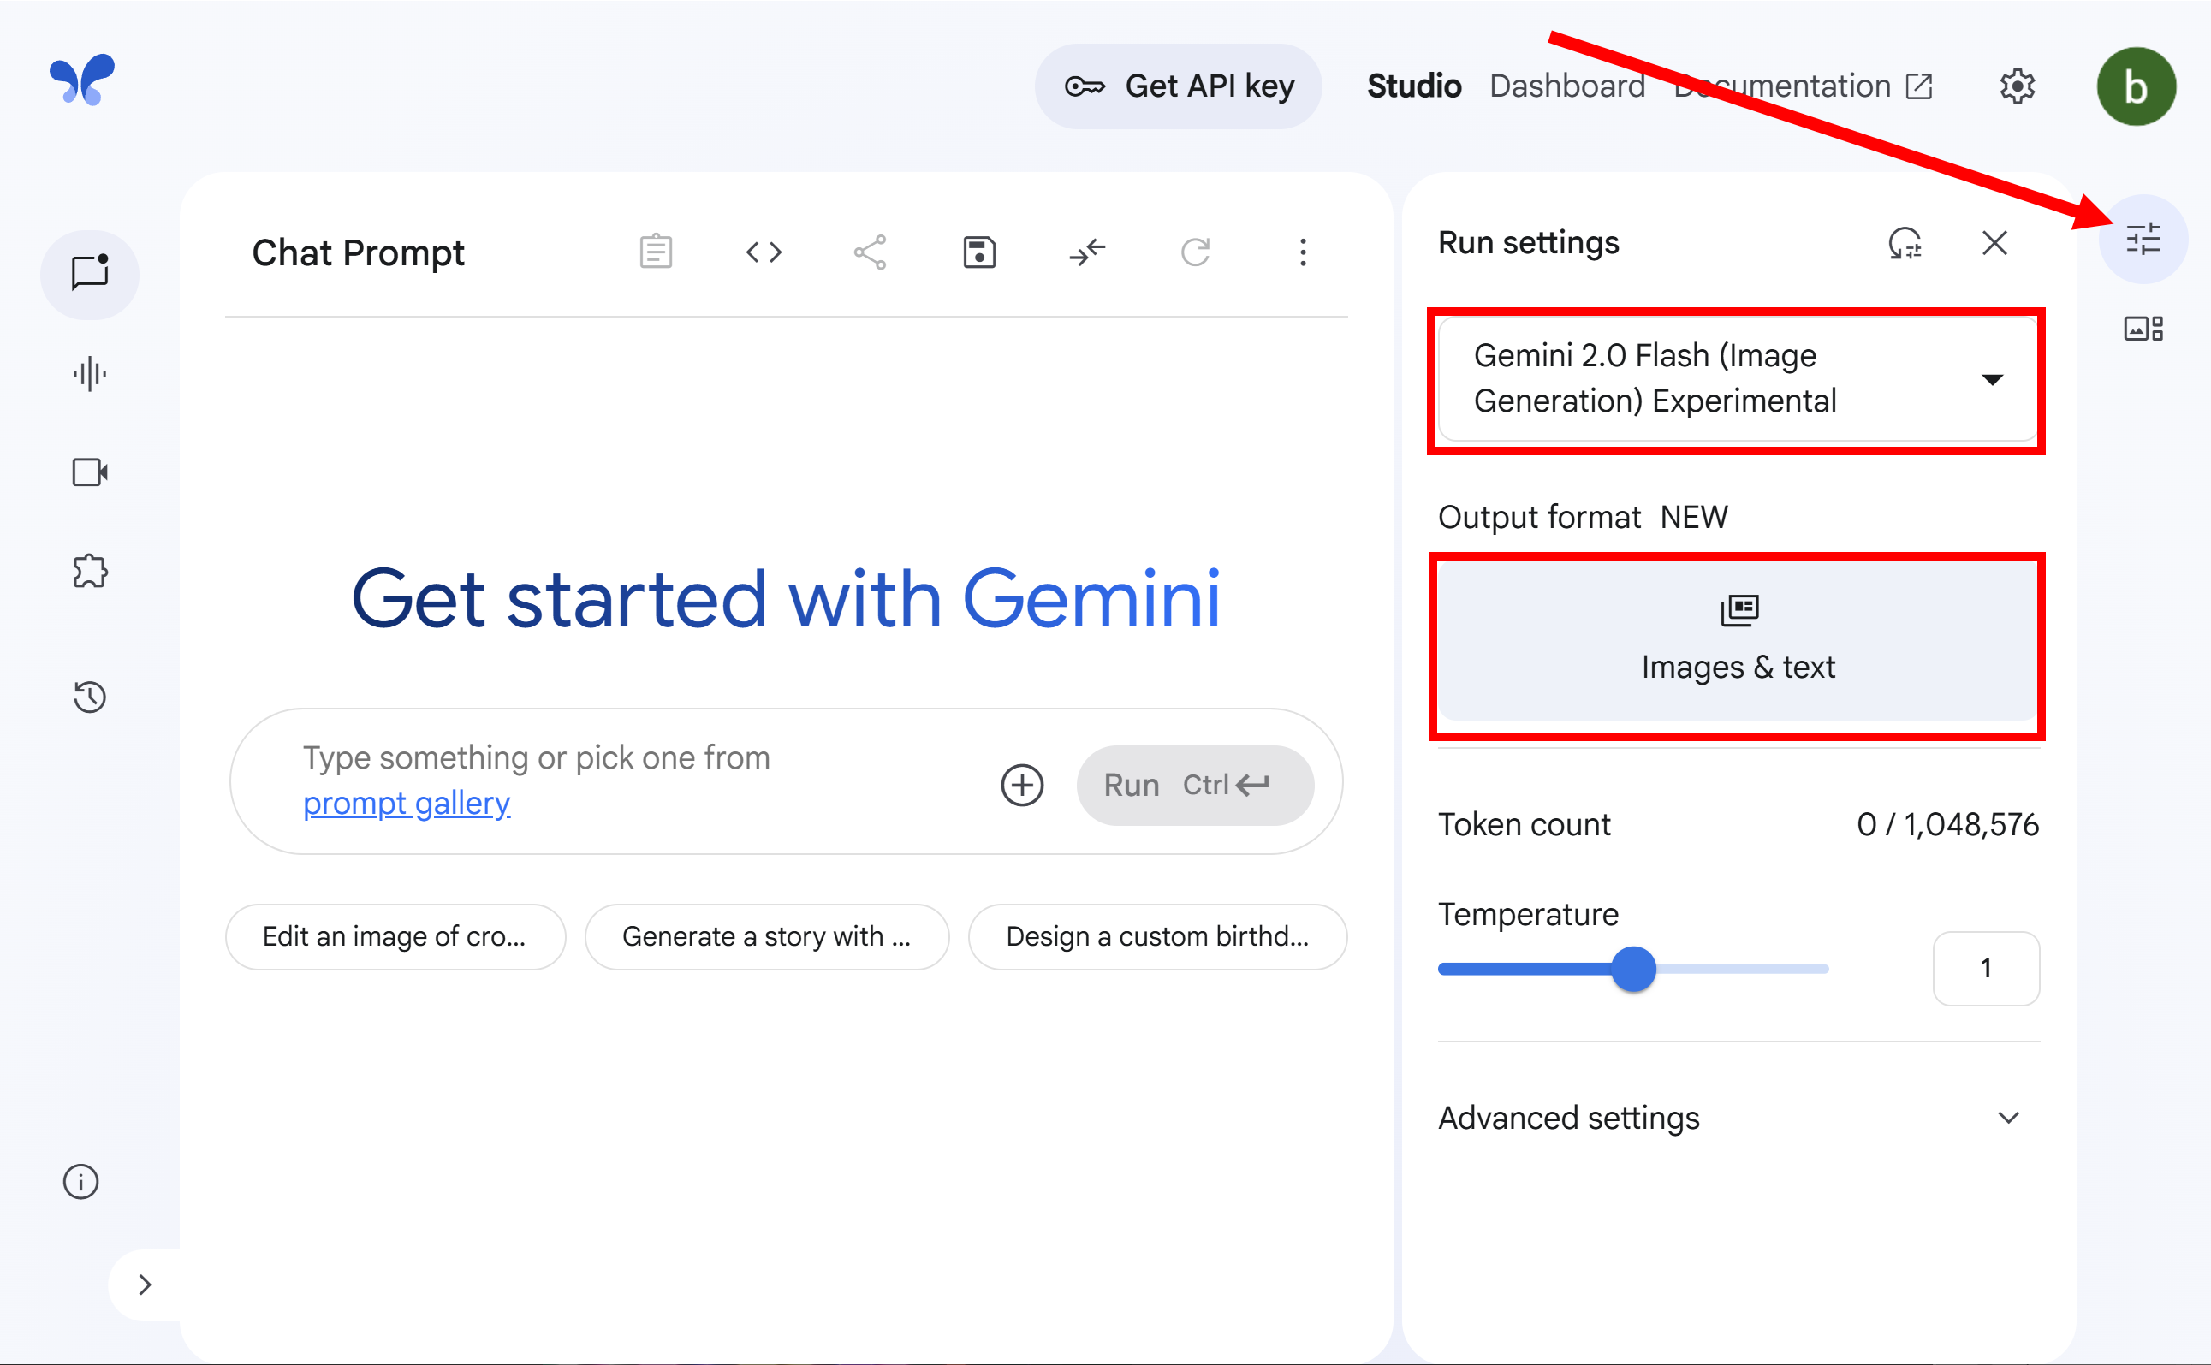Screen dimensions: 2211x1365
Task: Open the prompt gallery panel icon
Action: click(2143, 329)
